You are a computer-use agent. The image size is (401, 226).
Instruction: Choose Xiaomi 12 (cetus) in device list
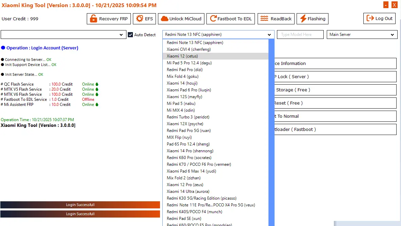(216, 56)
